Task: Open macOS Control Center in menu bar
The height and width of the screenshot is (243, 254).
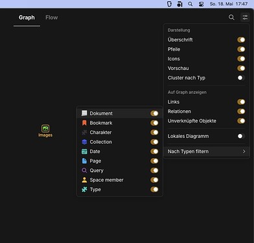Action: coord(201,4)
